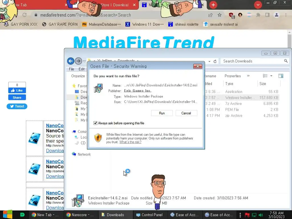
Task: Expand the Explorer toolbar overflow chevron
Action: [248, 76]
